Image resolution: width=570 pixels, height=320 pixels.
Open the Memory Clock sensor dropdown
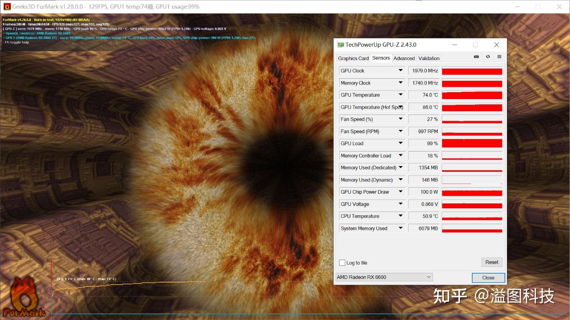point(401,83)
